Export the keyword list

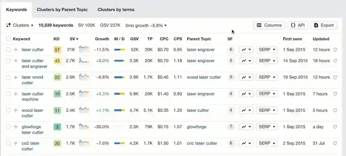coord(324,25)
